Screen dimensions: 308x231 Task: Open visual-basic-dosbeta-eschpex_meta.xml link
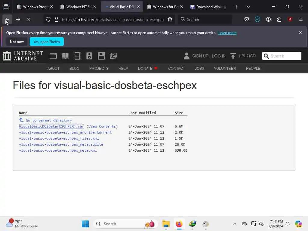(x=58, y=150)
